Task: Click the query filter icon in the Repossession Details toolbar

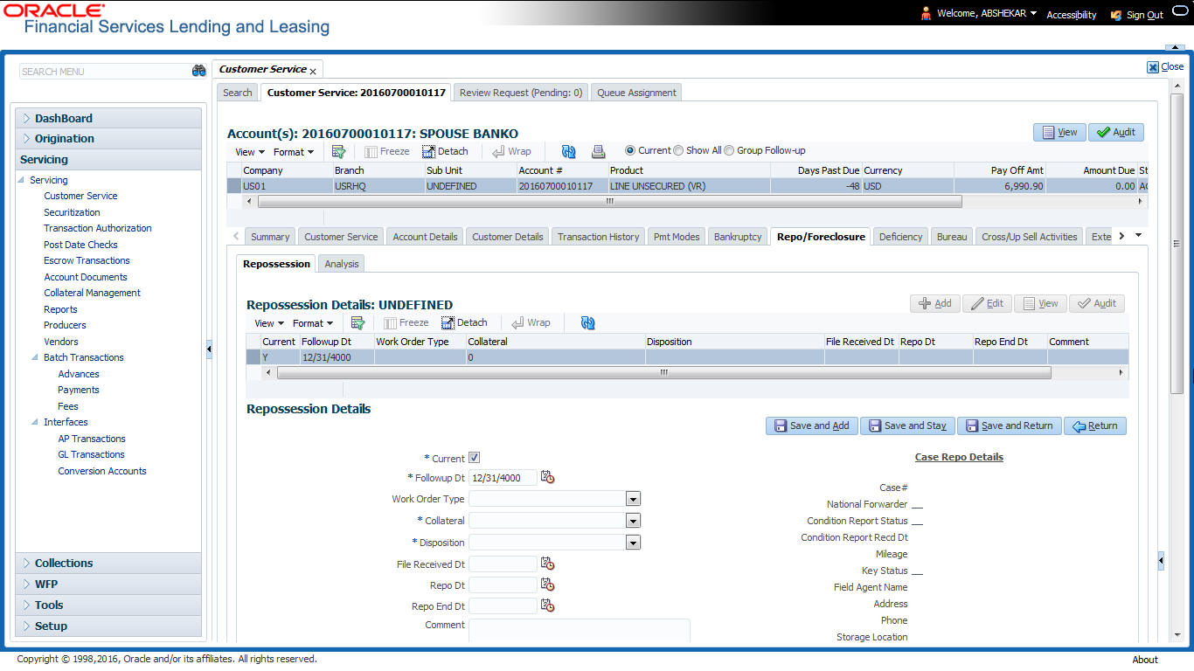Action: (x=358, y=322)
